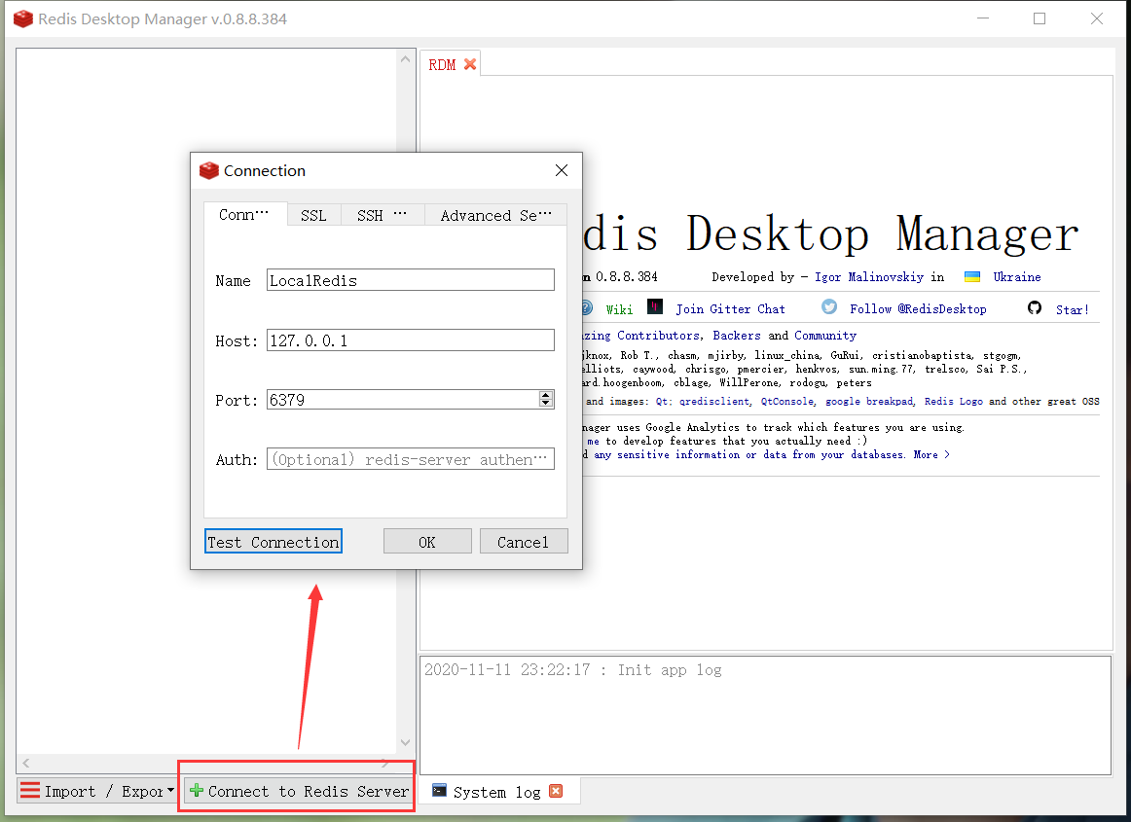Click the green plus connect icon
Screen dimensions: 1131x822
(196, 791)
